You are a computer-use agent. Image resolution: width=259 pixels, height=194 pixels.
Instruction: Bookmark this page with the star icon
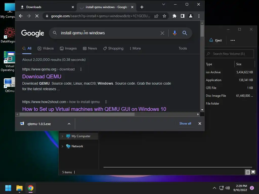click(x=164, y=16)
